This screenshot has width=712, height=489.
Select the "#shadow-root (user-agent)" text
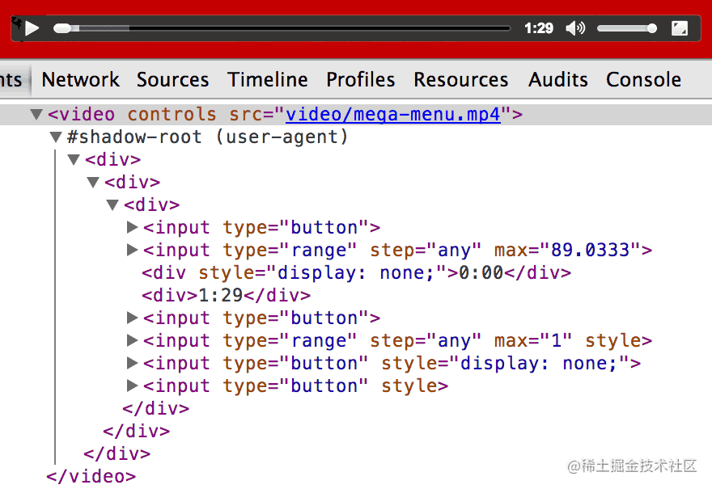pyautogui.click(x=207, y=137)
